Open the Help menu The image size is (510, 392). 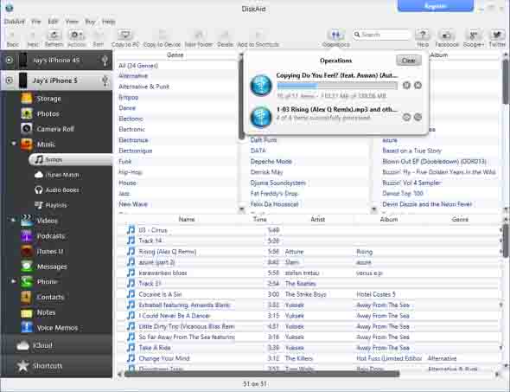pyautogui.click(x=109, y=22)
